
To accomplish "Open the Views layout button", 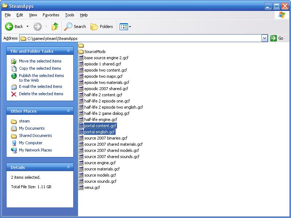I will pos(124,27).
